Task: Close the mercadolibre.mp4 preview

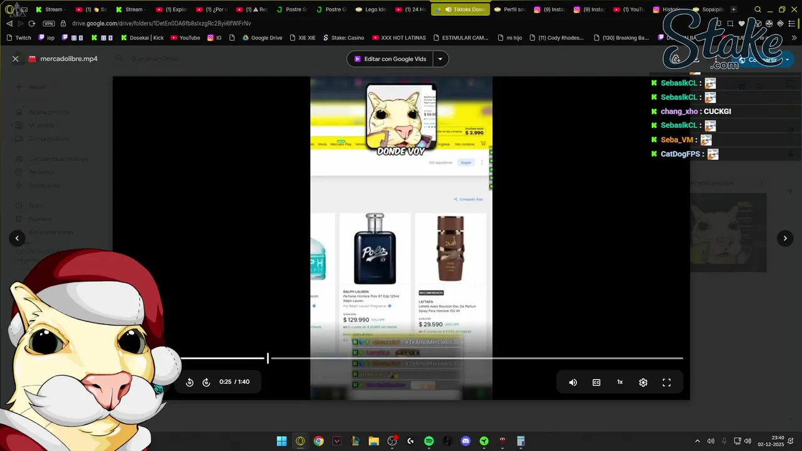Action: [x=16, y=59]
